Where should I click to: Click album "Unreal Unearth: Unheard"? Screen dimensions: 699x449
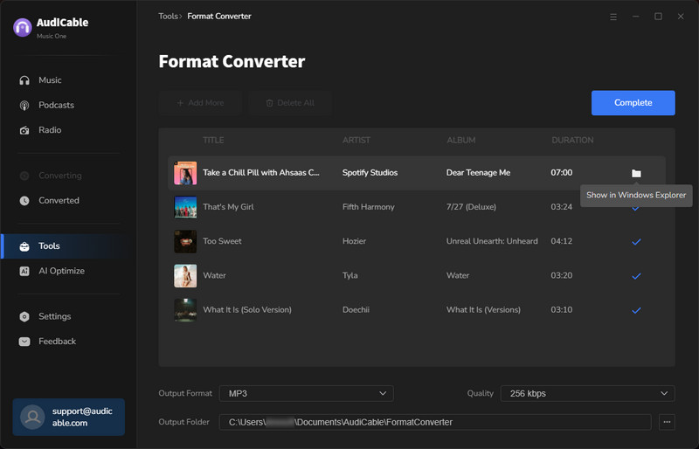492,241
